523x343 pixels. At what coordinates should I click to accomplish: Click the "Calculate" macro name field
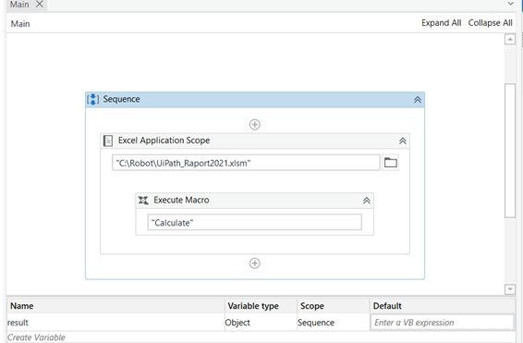(254, 222)
